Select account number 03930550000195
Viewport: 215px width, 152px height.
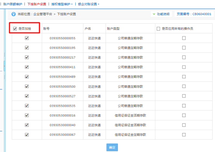tap(62, 48)
